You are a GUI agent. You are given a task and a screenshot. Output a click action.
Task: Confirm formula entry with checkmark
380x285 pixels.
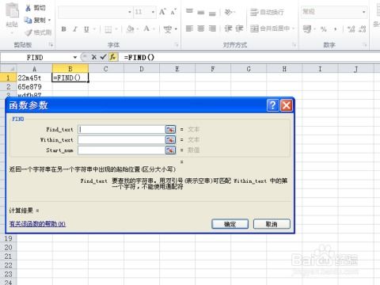[103, 57]
